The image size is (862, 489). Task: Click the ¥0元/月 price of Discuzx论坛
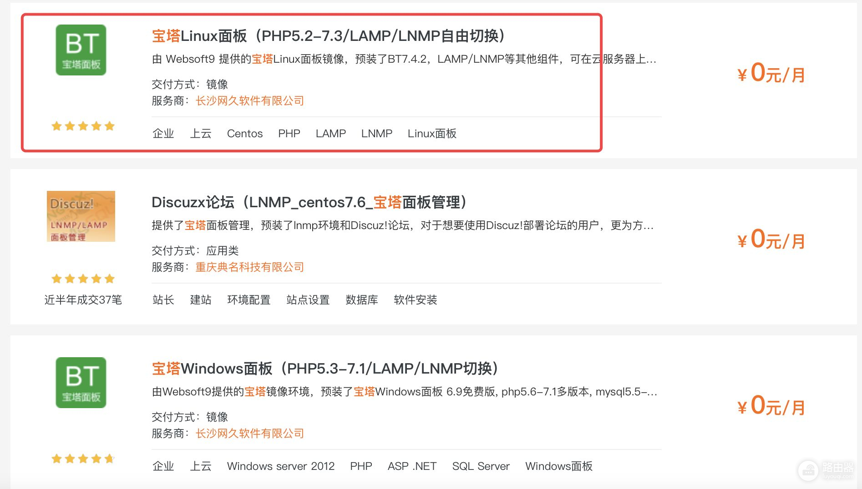[x=771, y=240]
